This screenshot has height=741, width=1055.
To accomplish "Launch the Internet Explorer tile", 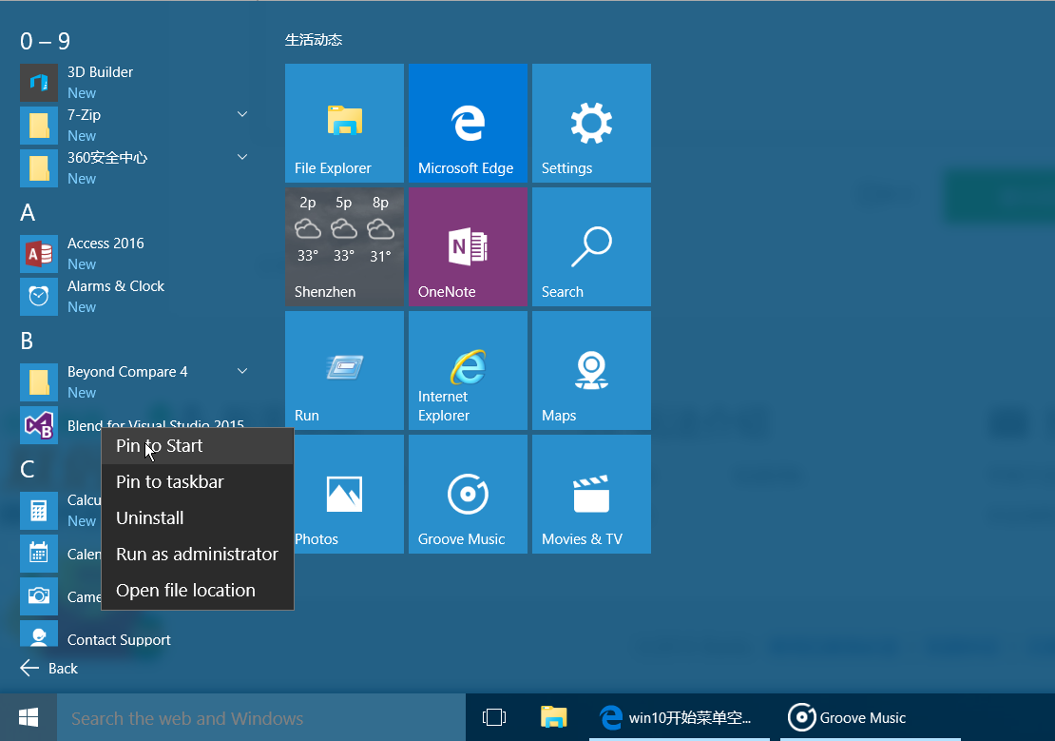I will click(469, 371).
